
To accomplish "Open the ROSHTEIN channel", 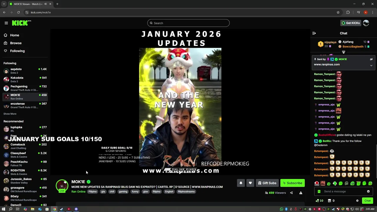I will (x=25, y=172).
